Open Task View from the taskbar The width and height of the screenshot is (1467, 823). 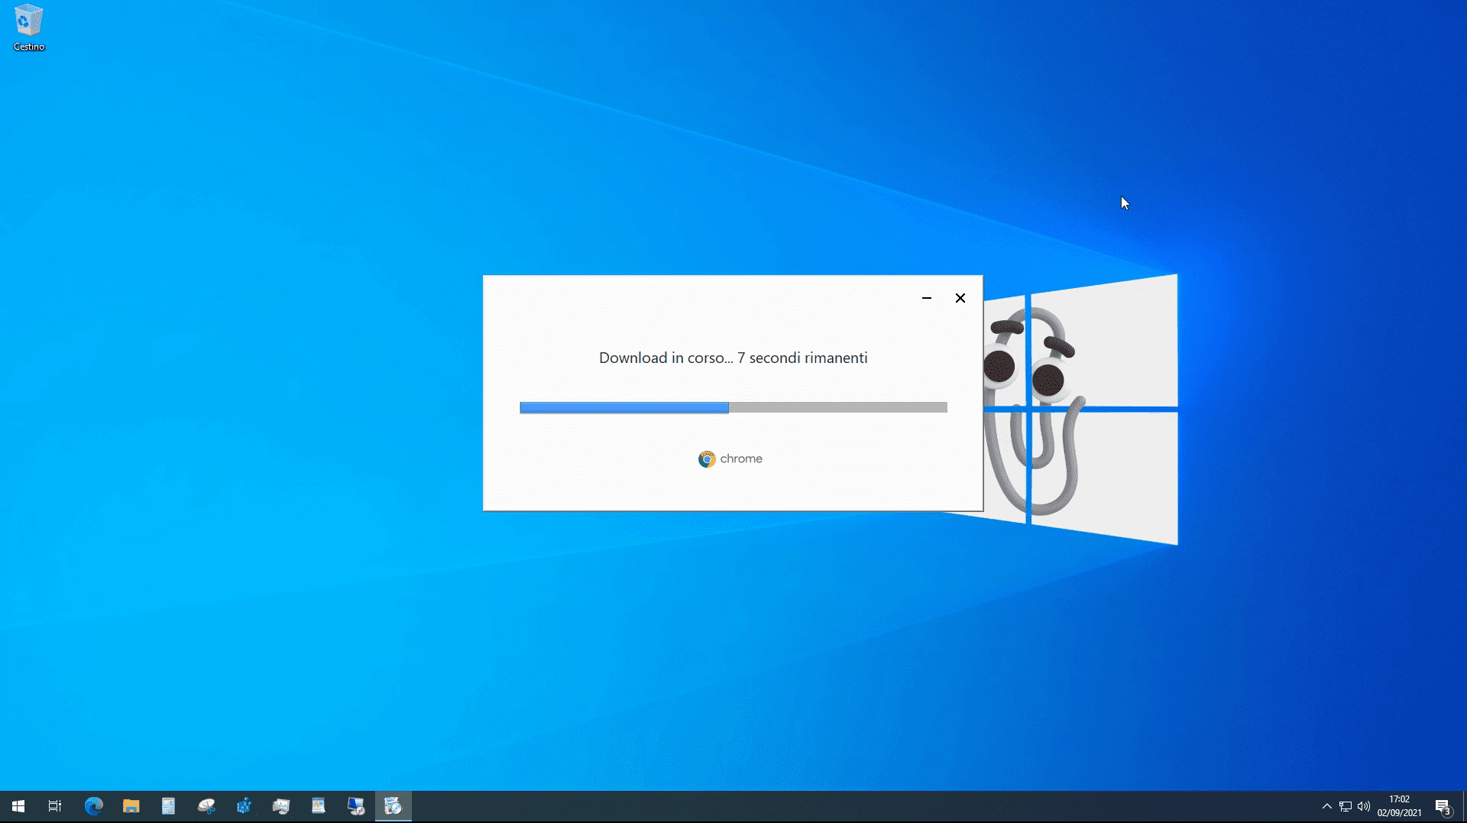pyautogui.click(x=54, y=806)
